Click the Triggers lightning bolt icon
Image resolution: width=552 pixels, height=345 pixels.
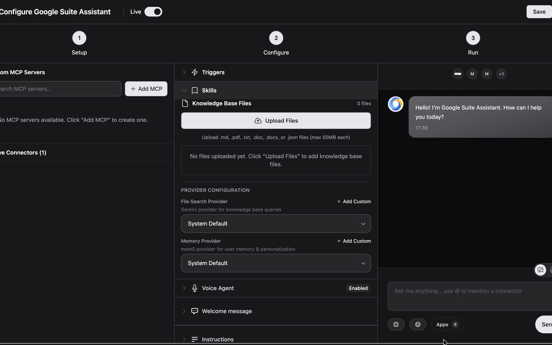click(x=194, y=72)
